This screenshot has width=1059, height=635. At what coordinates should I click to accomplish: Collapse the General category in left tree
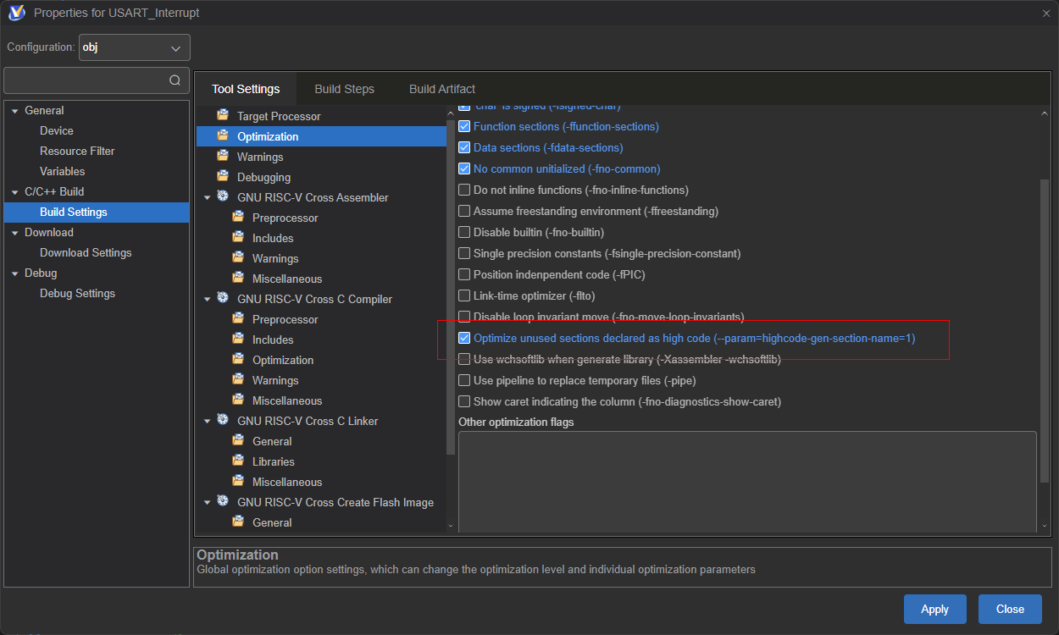pos(14,111)
